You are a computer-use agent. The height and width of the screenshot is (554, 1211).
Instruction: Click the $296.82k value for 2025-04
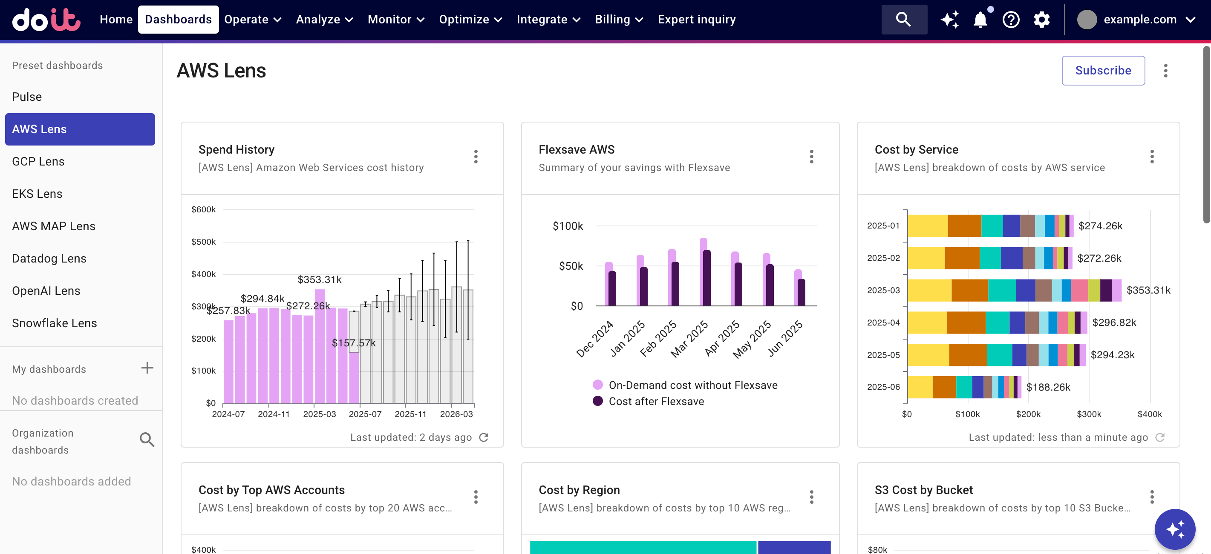[1114, 323]
